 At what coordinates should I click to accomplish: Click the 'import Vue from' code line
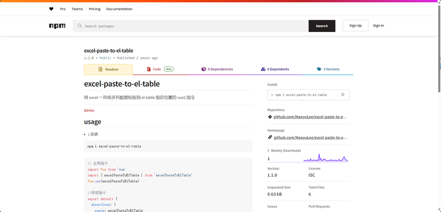(x=106, y=169)
